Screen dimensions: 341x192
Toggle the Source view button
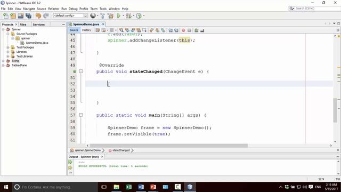pos(74,30)
